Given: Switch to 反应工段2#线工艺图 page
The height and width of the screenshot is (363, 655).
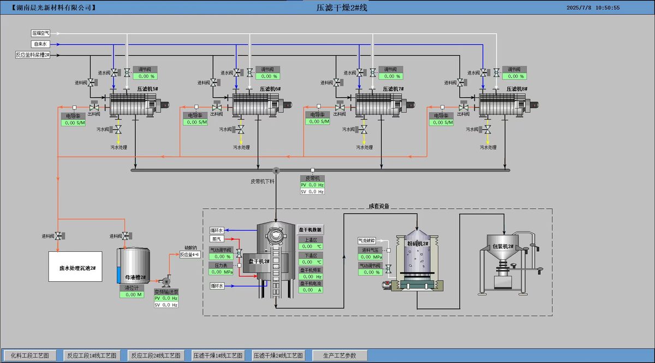Looking at the screenshot, I should click(x=156, y=355).
